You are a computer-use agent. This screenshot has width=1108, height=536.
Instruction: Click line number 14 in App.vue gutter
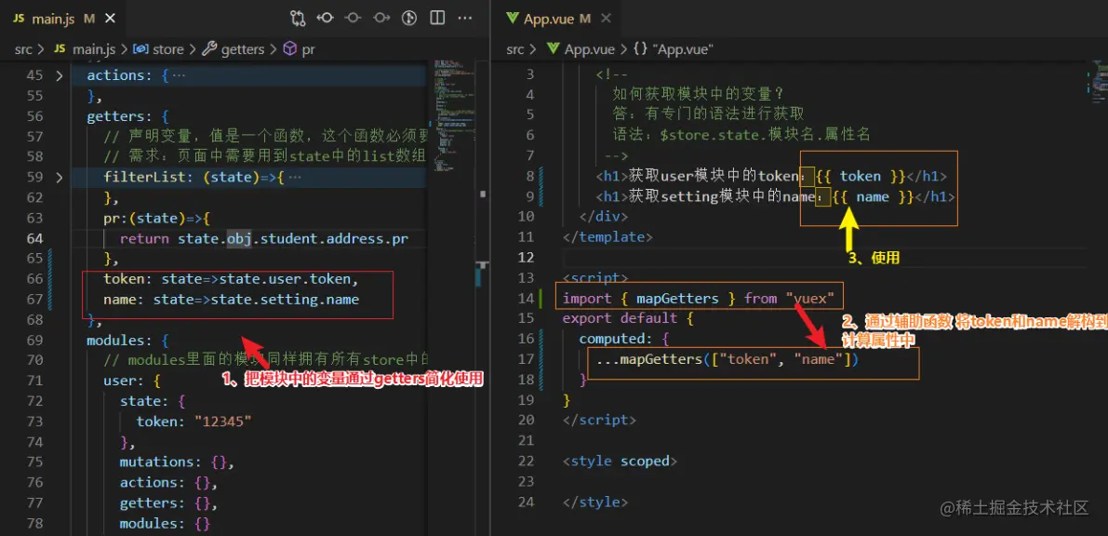(x=525, y=299)
